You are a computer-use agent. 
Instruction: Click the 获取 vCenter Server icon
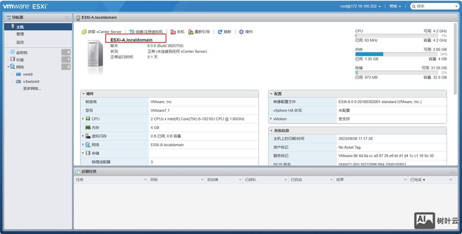click(x=85, y=32)
